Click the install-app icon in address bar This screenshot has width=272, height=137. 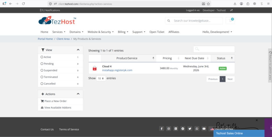point(203,4)
